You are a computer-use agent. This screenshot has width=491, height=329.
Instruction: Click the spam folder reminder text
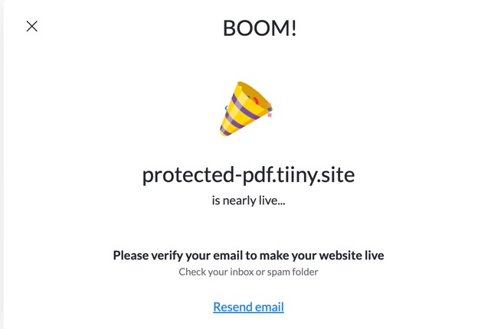click(x=248, y=272)
